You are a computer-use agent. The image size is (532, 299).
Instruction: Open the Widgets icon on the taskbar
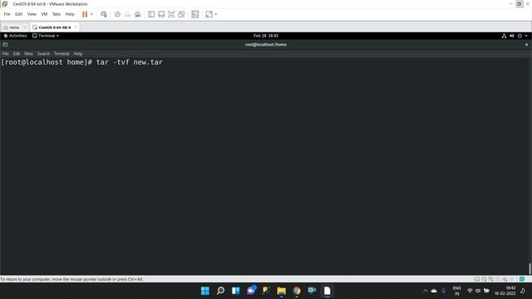[x=236, y=291]
